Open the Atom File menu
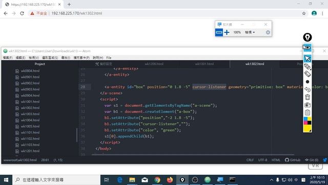328x185 pixels. 109,58
